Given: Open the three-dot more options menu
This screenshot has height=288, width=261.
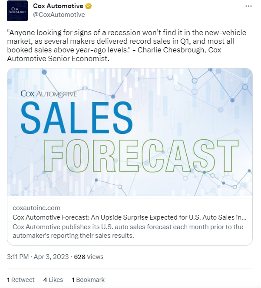Looking at the screenshot, I should pyautogui.click(x=248, y=6).
